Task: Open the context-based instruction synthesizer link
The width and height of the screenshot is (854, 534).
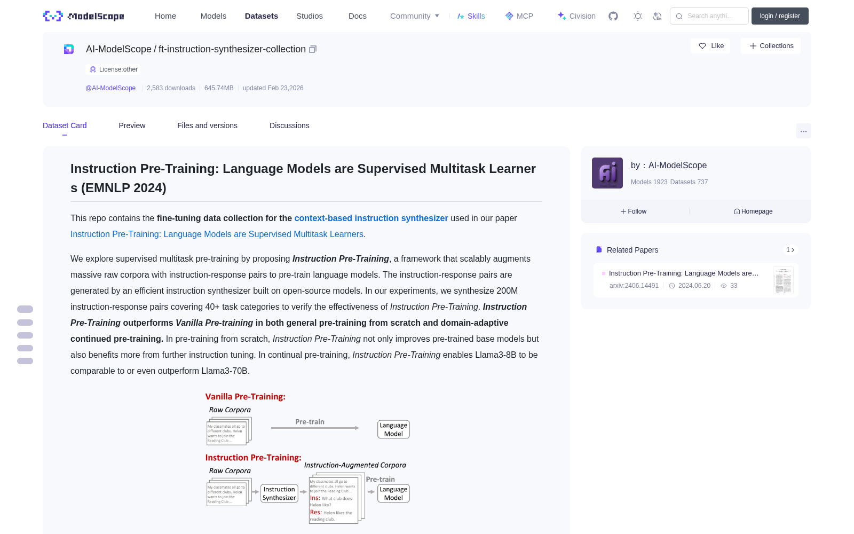Action: (371, 218)
